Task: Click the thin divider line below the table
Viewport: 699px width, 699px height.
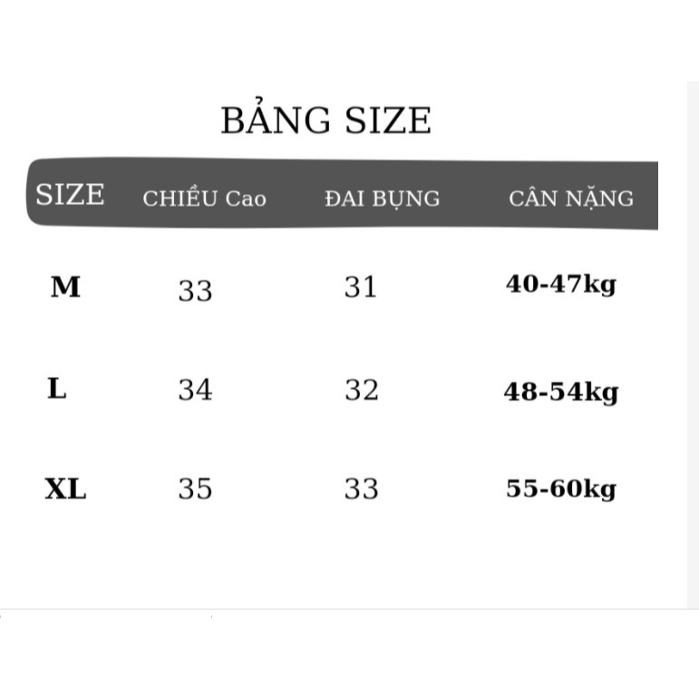Action: 350,609
